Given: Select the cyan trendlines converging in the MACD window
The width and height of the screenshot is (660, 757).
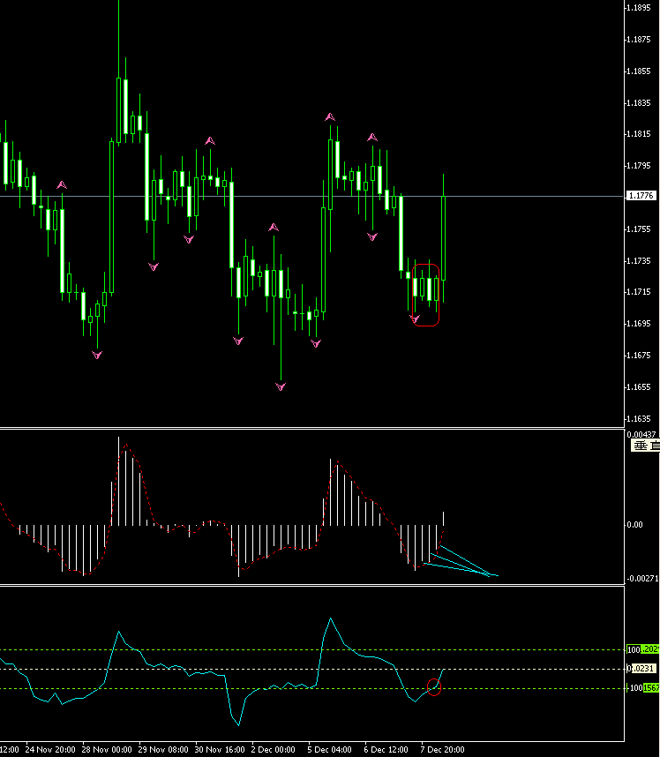Looking at the screenshot, I should tap(461, 561).
